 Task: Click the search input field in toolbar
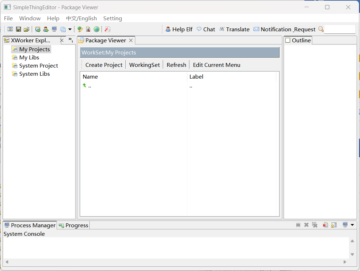pos(340,29)
